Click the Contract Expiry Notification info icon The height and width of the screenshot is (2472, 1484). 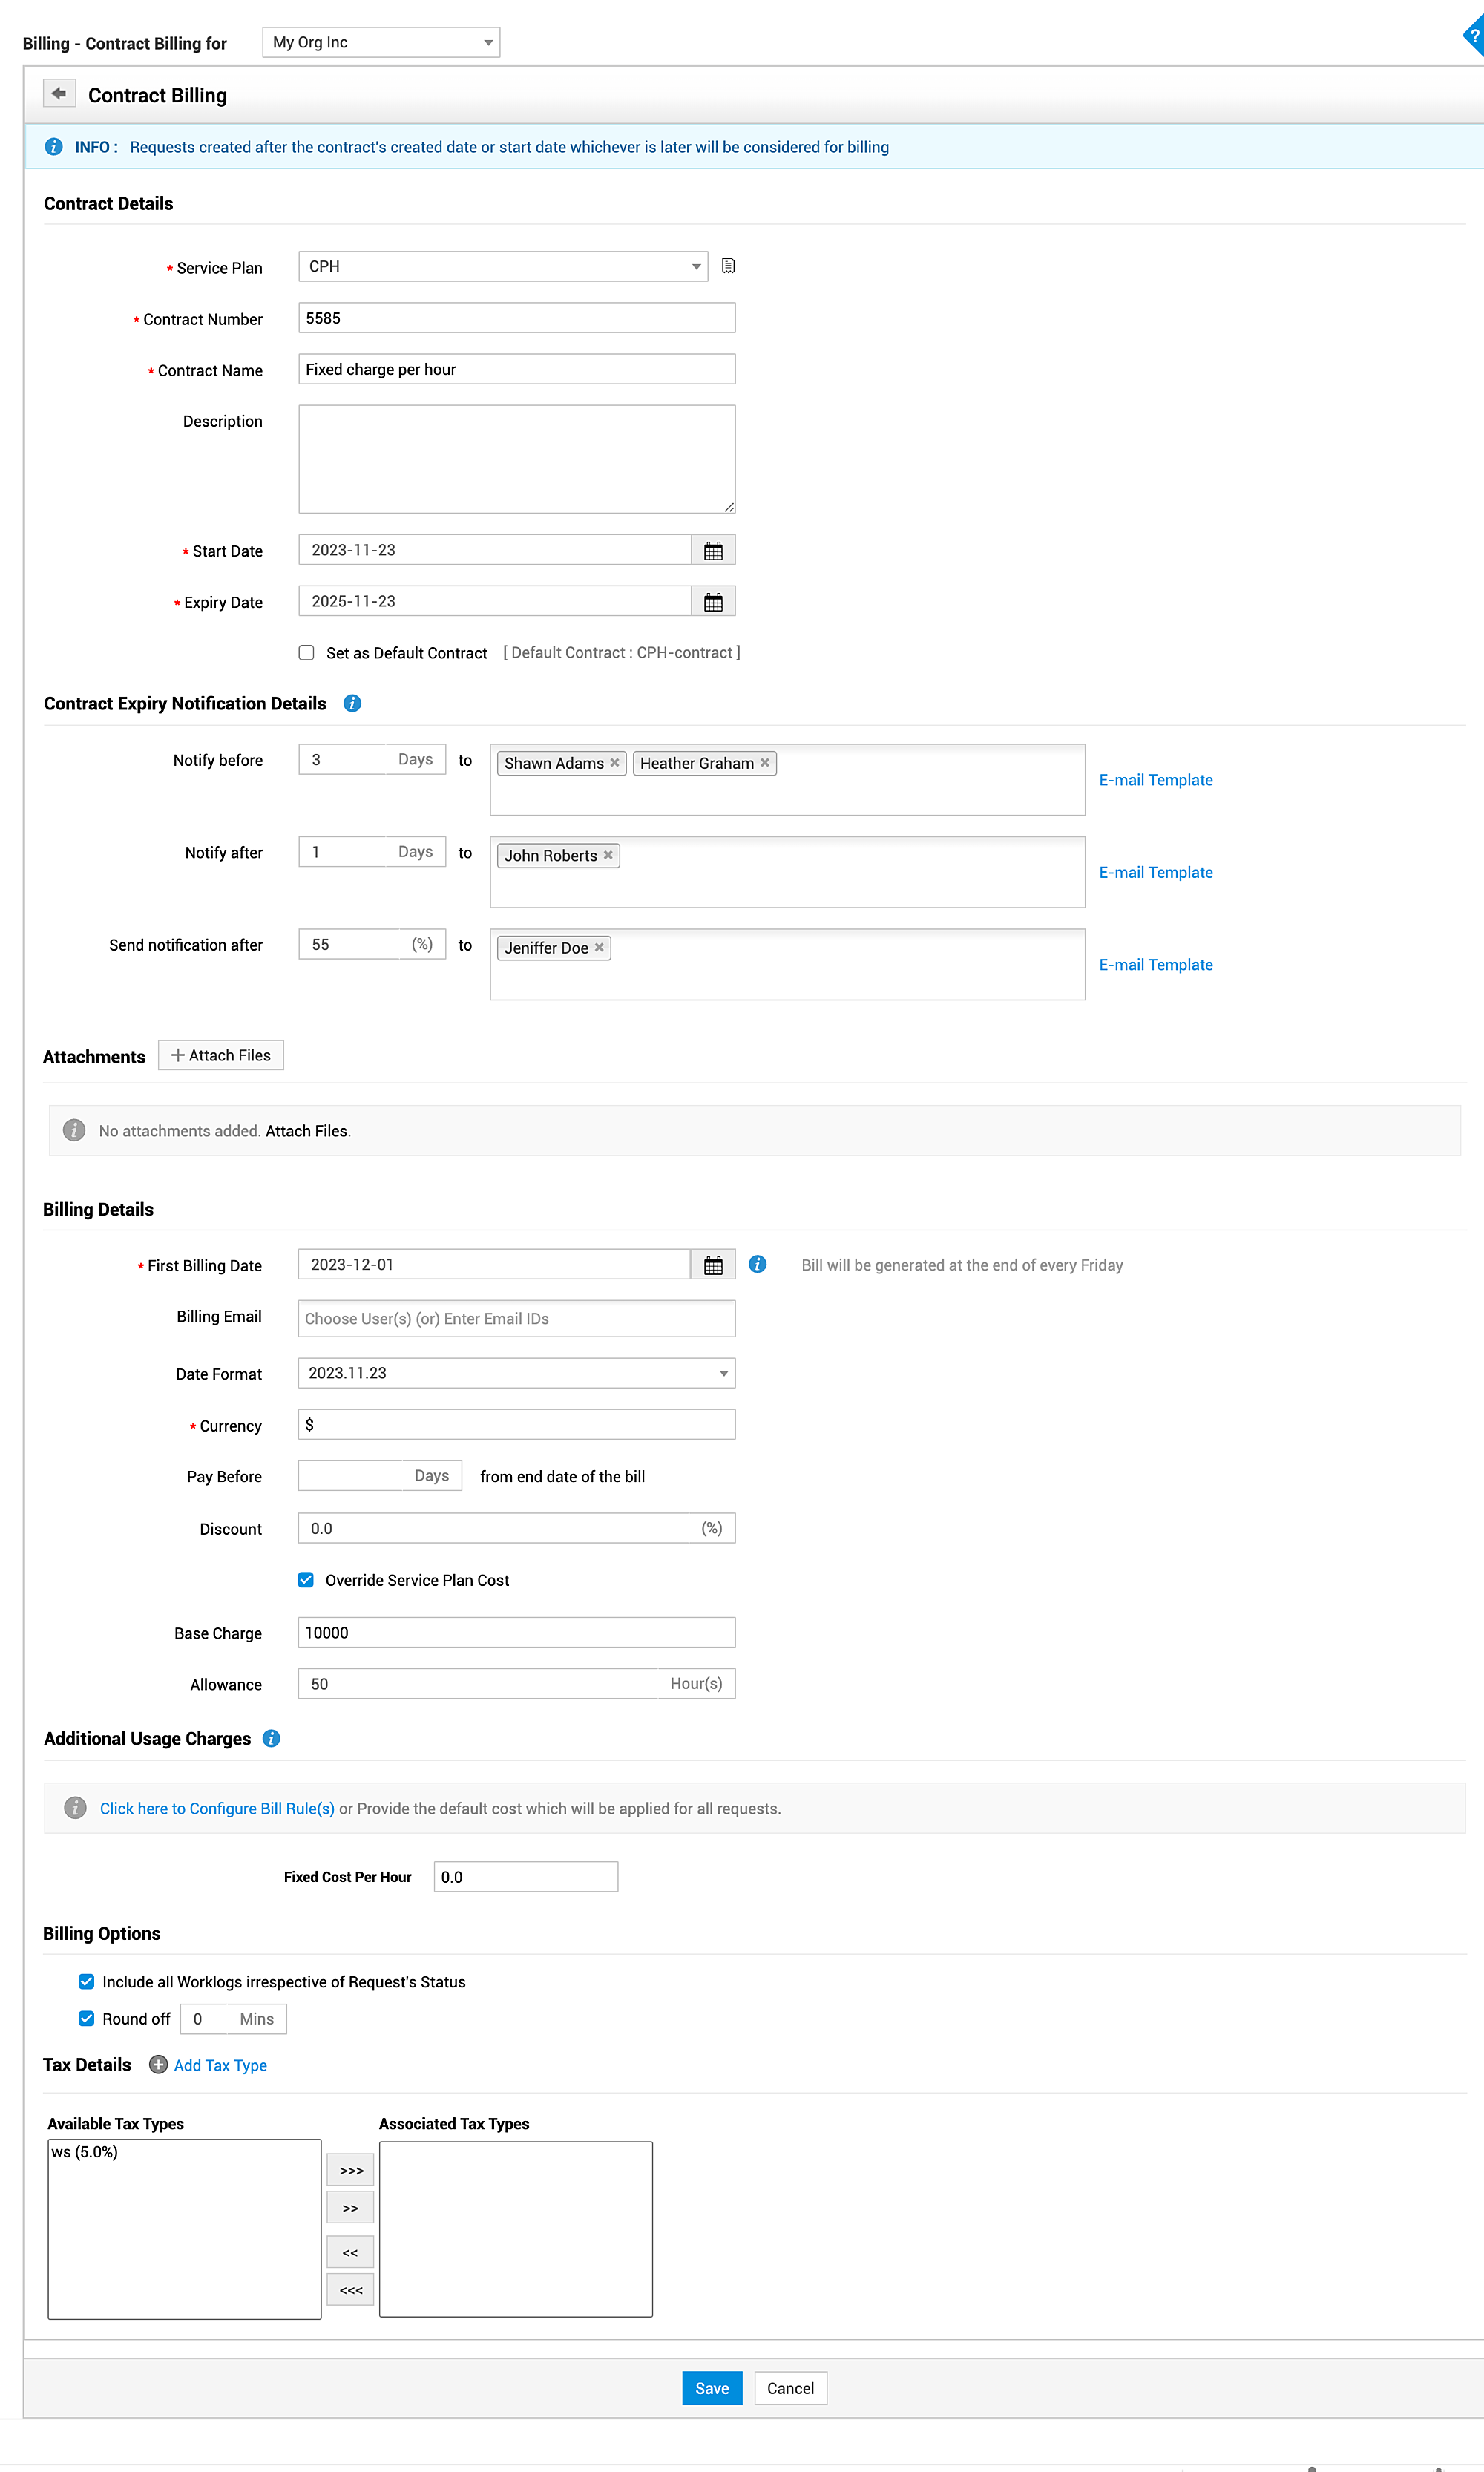point(352,703)
